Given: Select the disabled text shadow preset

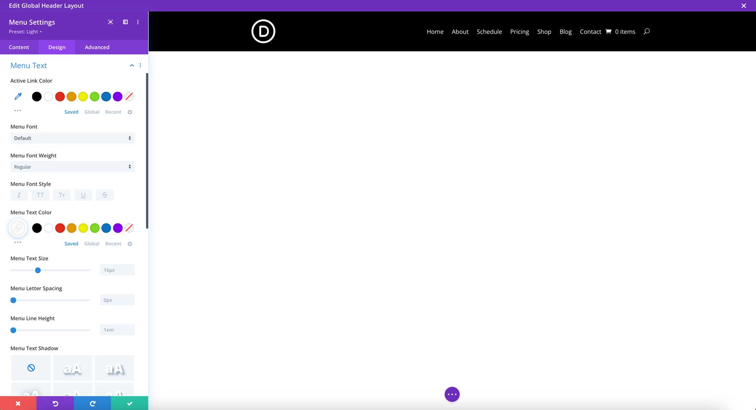Looking at the screenshot, I should pyautogui.click(x=31, y=367).
